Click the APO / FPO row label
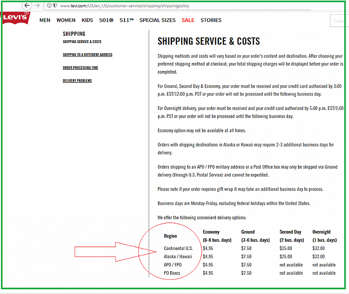The height and width of the screenshot is (294, 349). (173, 265)
